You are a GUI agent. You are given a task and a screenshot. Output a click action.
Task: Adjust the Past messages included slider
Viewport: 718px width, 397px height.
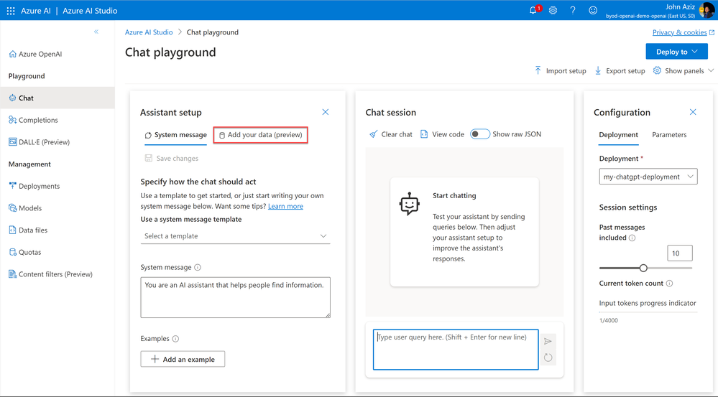(x=643, y=268)
